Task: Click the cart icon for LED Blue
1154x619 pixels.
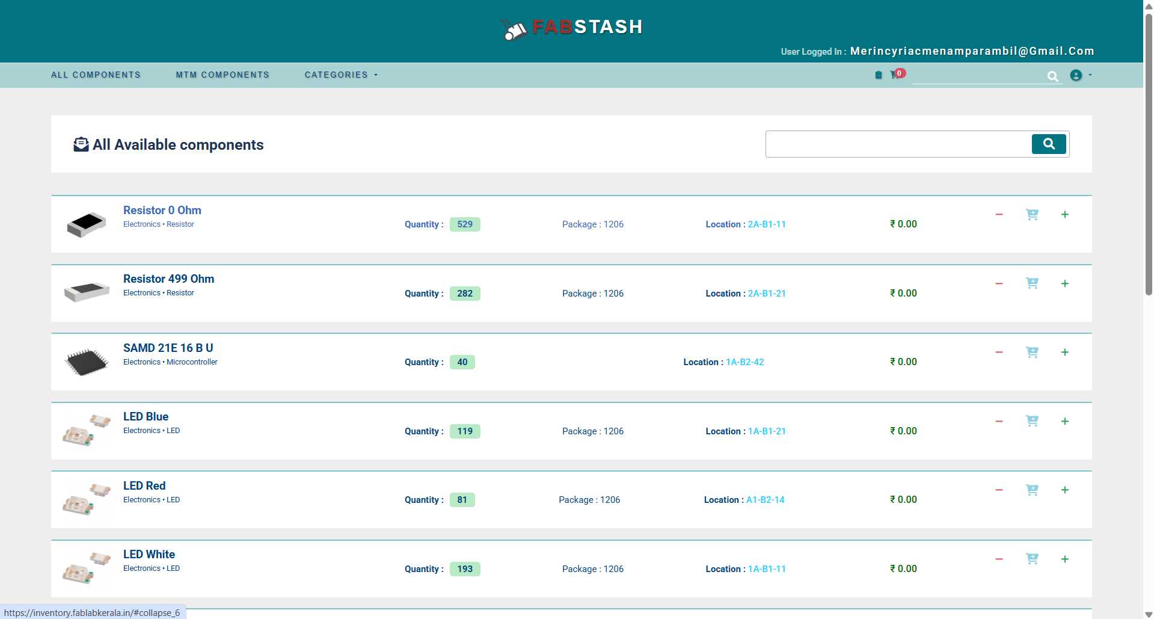Action: click(x=1032, y=421)
